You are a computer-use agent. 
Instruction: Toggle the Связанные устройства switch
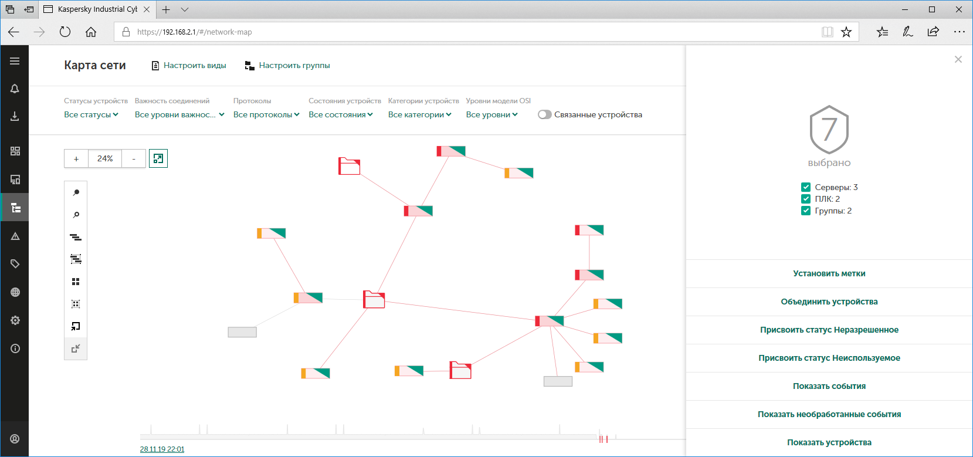tap(545, 114)
